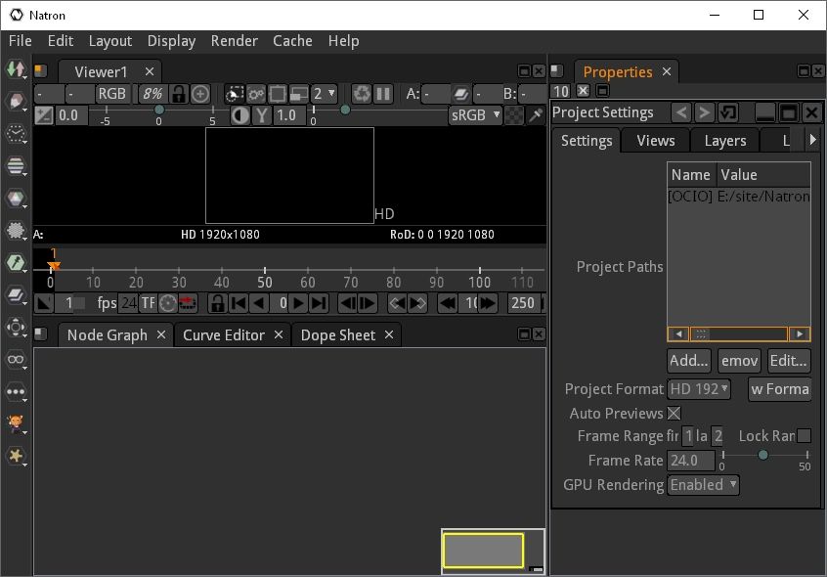Open the proxy level 2 dropdown
Viewport: 827px width, 577px height.
tap(324, 94)
